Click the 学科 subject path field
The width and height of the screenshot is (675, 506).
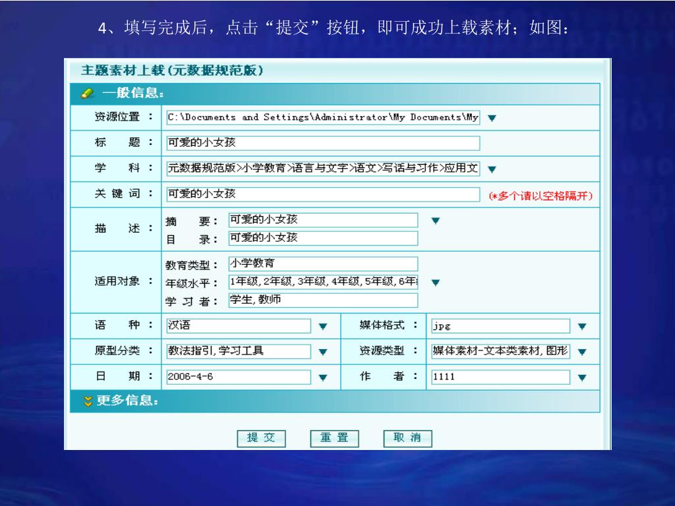point(323,169)
